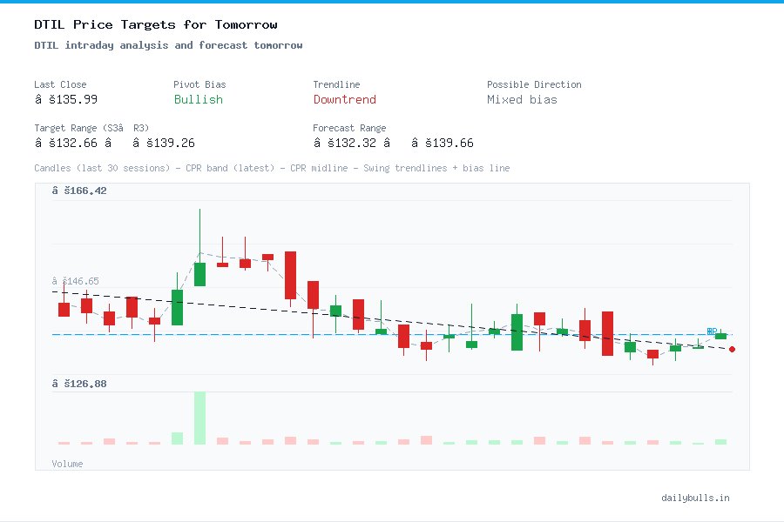Click the 146.65 trendline price label
Image resolution: width=784 pixels, height=522 pixels.
pyautogui.click(x=76, y=281)
